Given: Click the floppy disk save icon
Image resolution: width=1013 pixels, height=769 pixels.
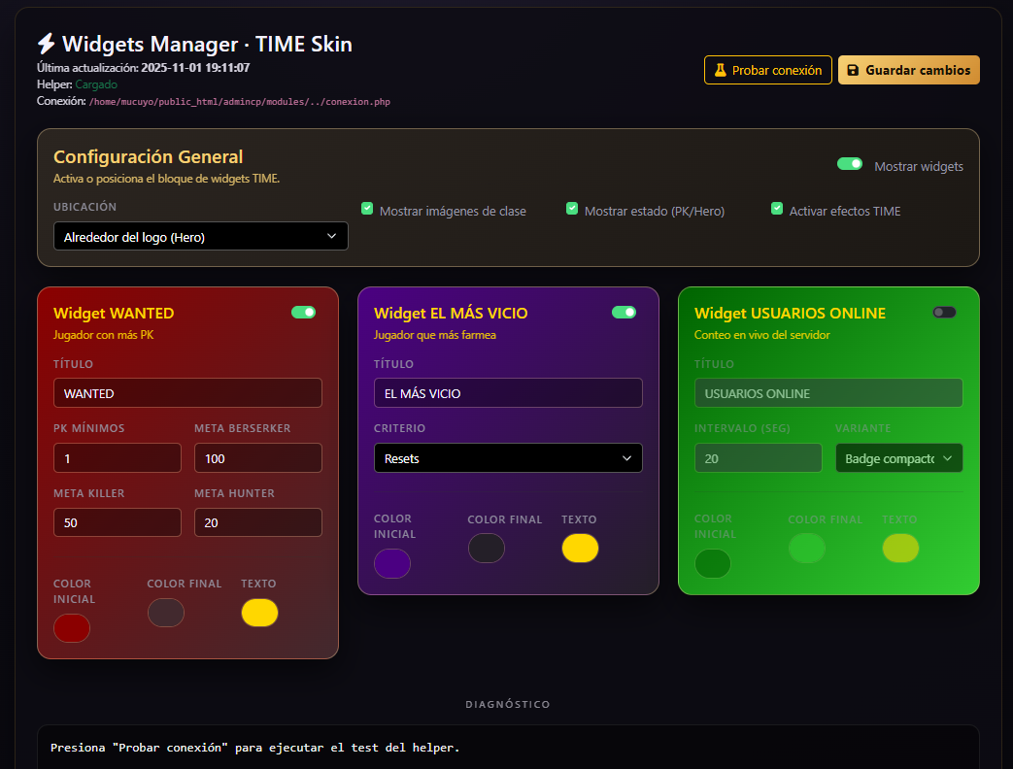Looking at the screenshot, I should [x=853, y=71].
